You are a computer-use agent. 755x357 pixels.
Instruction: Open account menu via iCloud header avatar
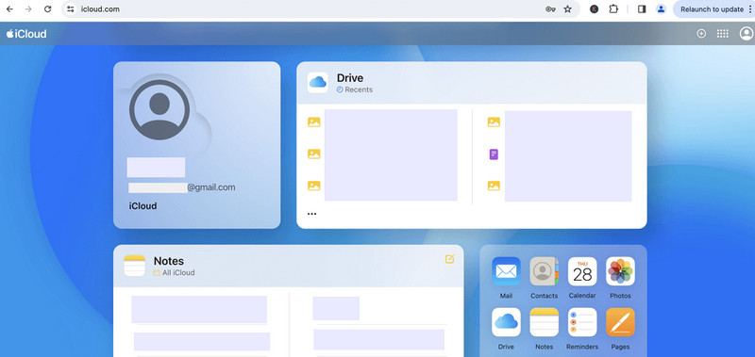(747, 34)
